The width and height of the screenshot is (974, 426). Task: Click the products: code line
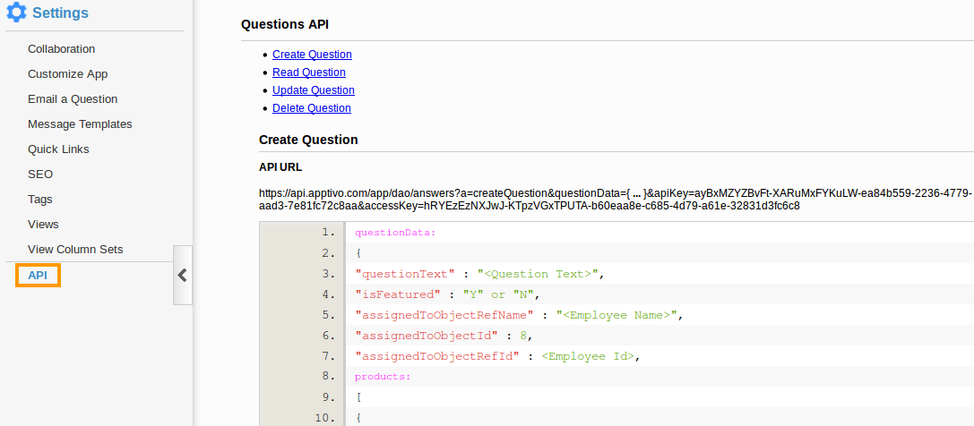click(383, 377)
